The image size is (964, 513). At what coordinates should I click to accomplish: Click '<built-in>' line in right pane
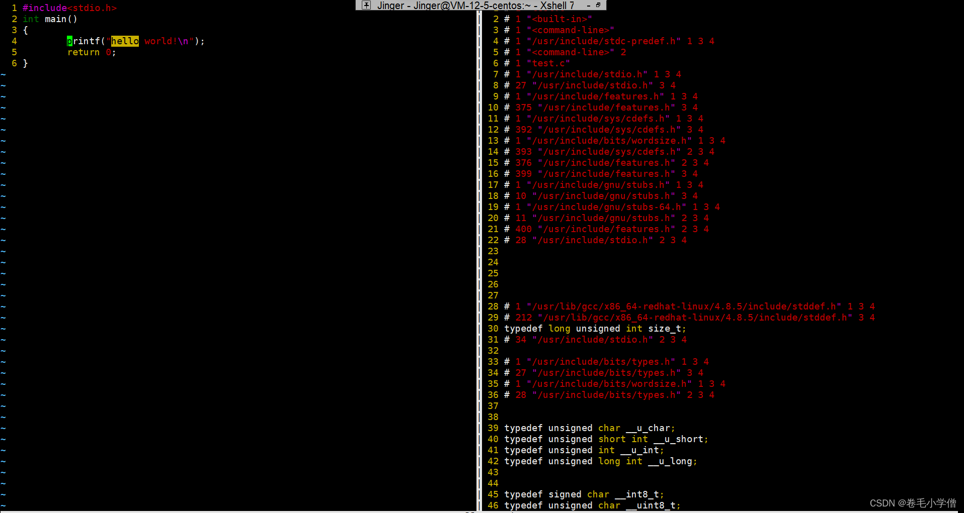point(548,19)
